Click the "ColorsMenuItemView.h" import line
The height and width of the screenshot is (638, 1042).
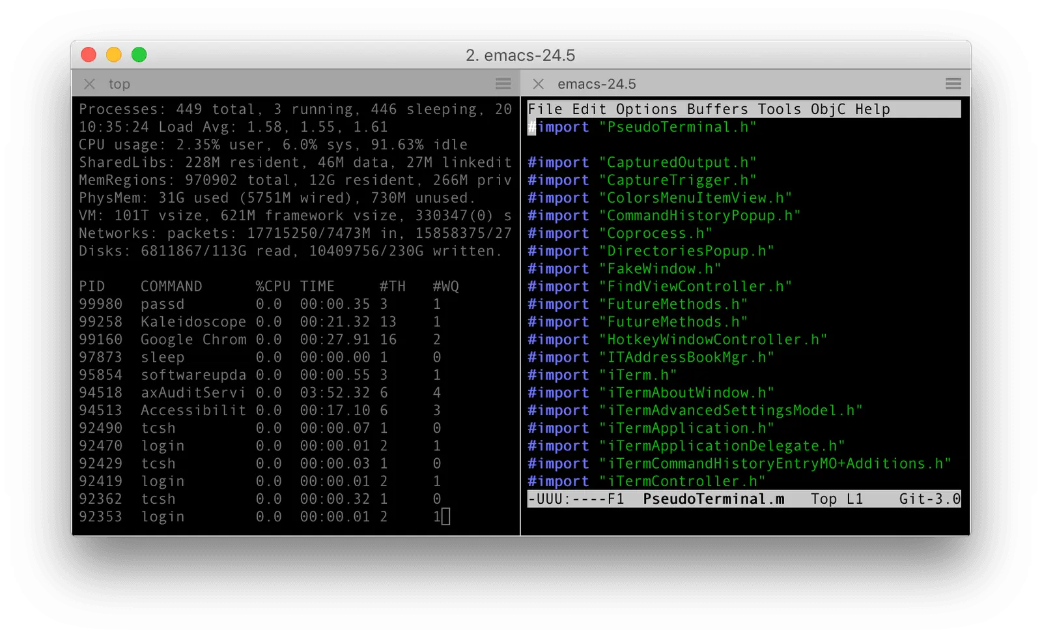[660, 198]
